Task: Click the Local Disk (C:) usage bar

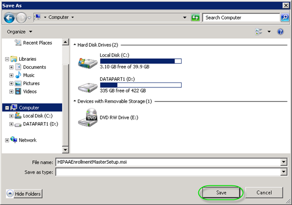Action: (141, 61)
